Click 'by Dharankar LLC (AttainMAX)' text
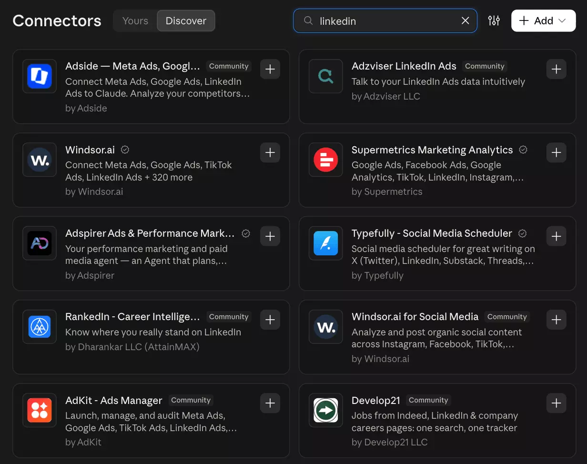This screenshot has width=587, height=464. (x=132, y=347)
